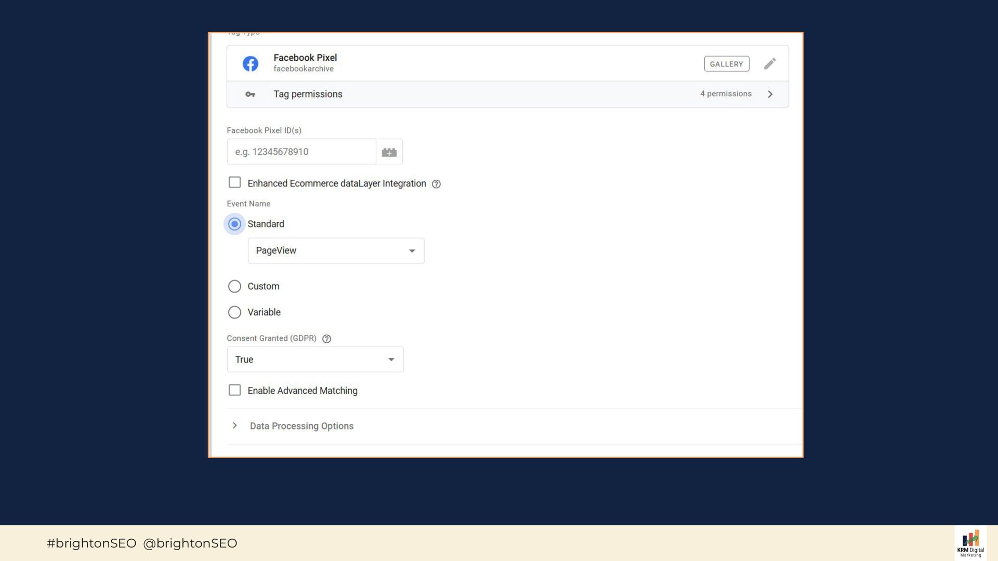Click the 4 permissions link

click(726, 94)
